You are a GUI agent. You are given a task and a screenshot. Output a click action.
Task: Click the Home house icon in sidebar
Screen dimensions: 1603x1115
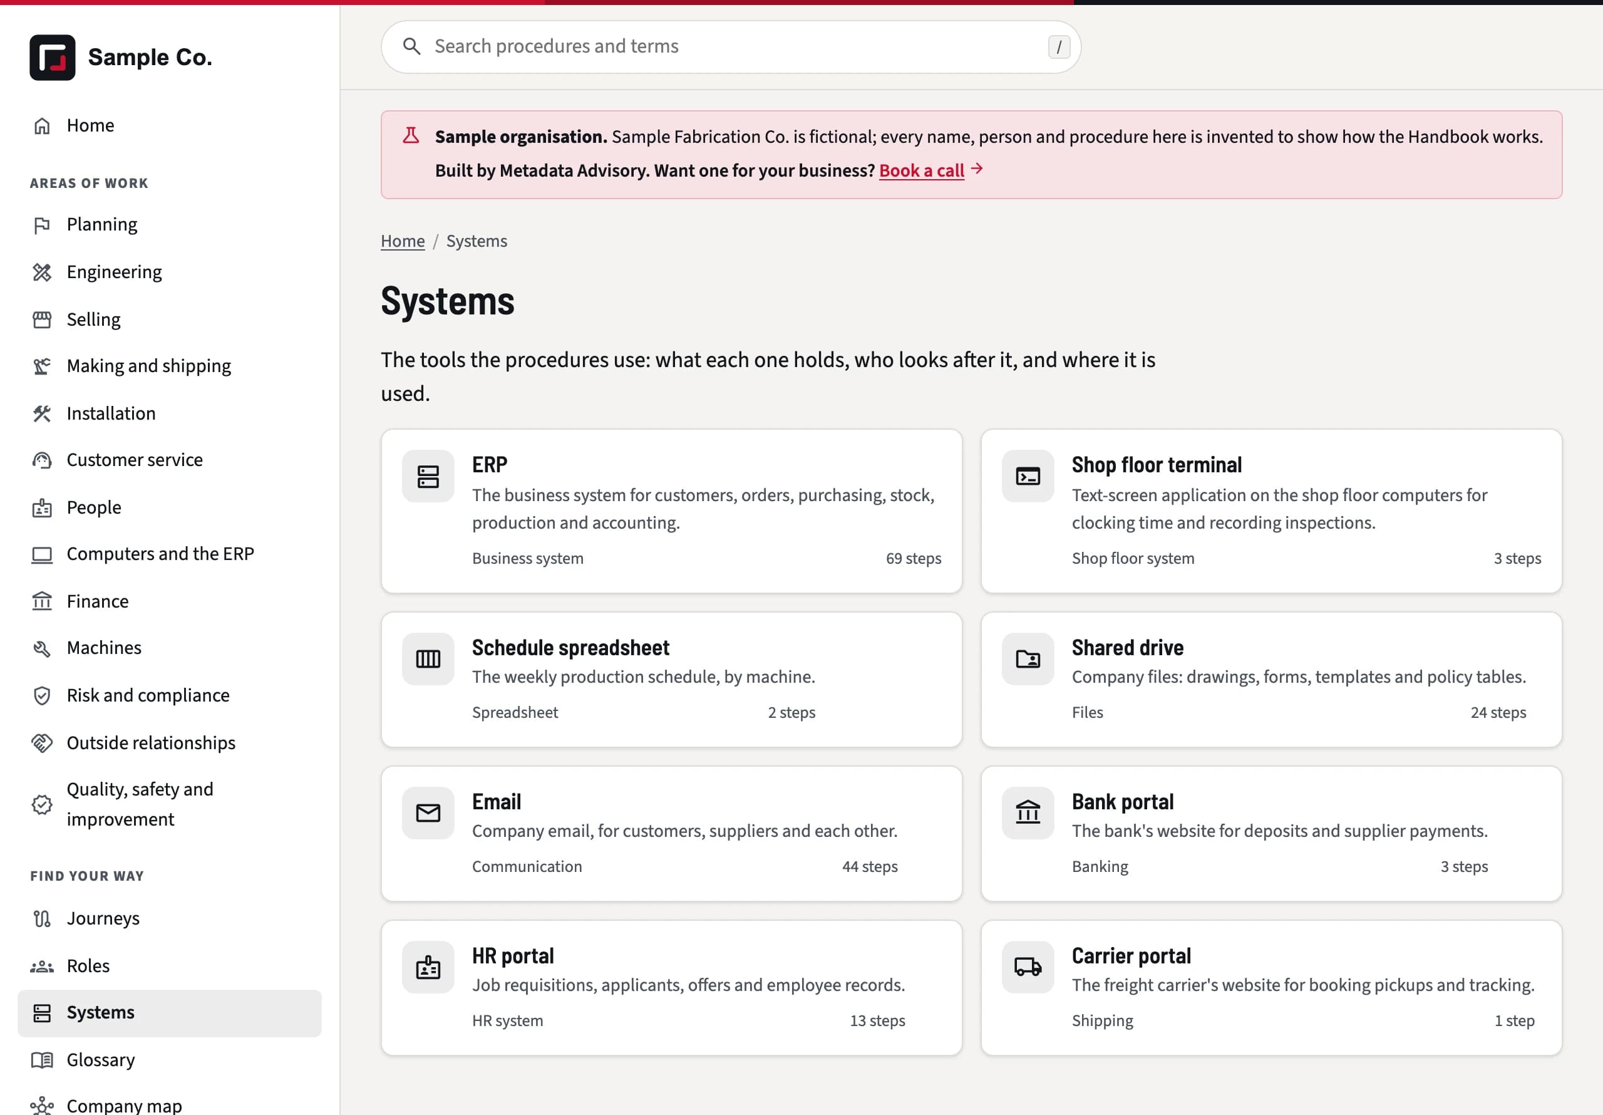click(x=42, y=126)
